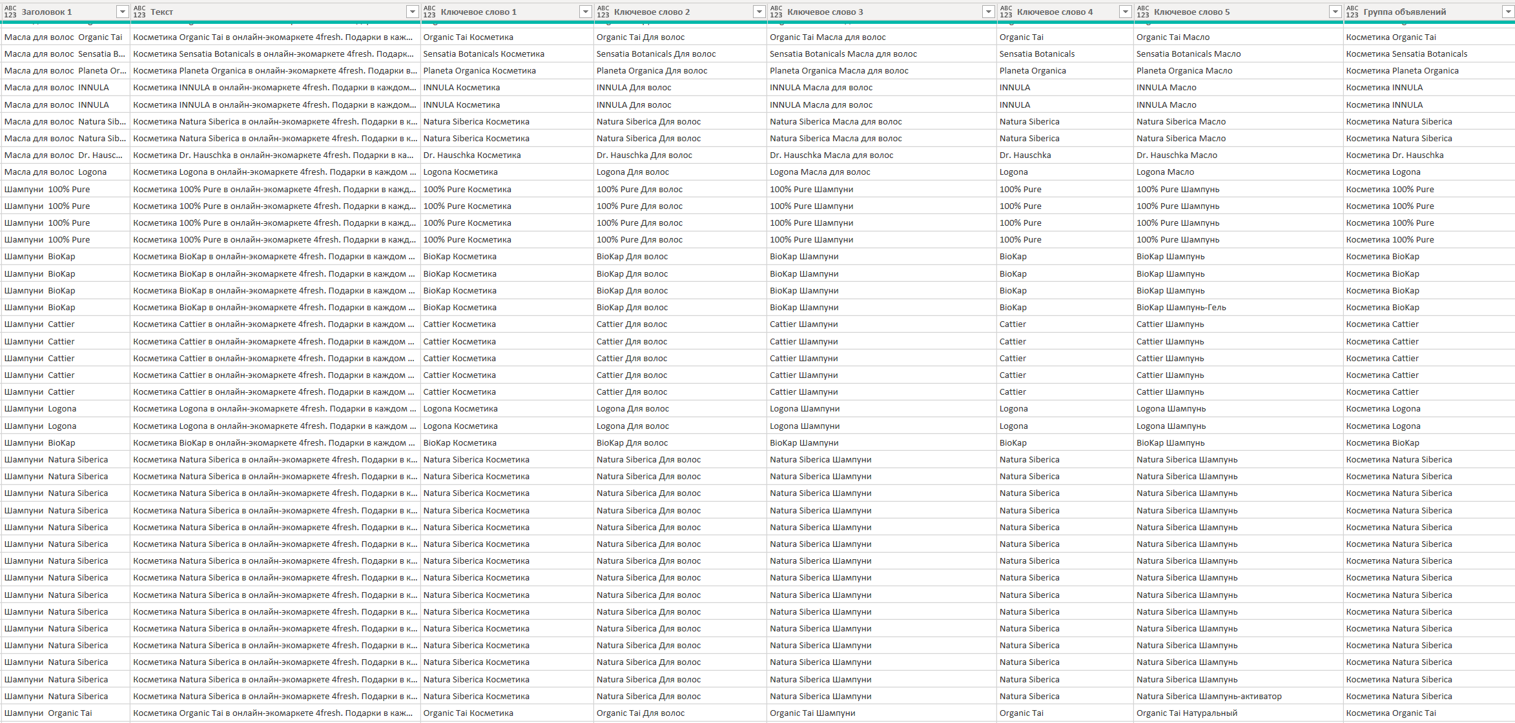The image size is (1515, 723).
Task: Open Ключевое слово 1 filter dropdown
Action: point(585,12)
